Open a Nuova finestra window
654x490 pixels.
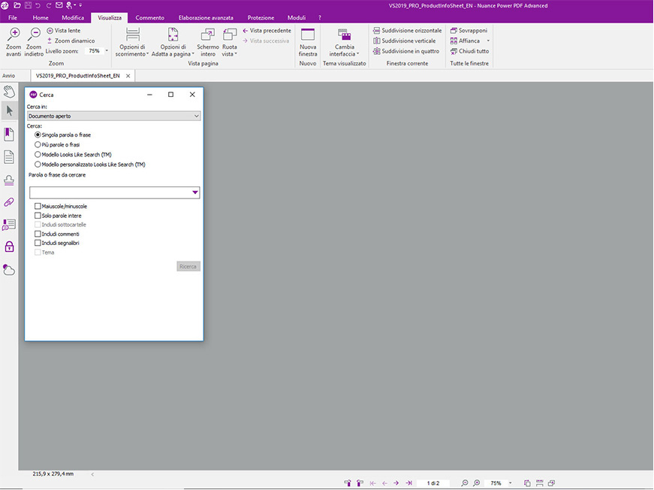[308, 35]
